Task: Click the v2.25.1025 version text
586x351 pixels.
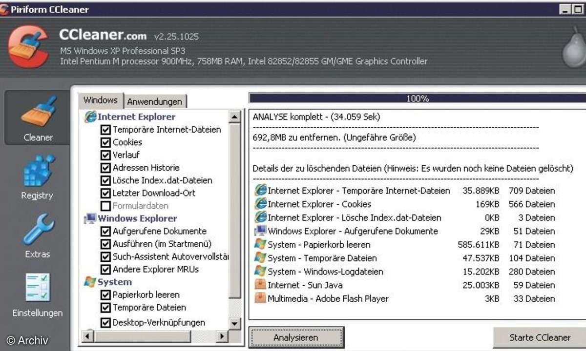Action: pos(176,37)
